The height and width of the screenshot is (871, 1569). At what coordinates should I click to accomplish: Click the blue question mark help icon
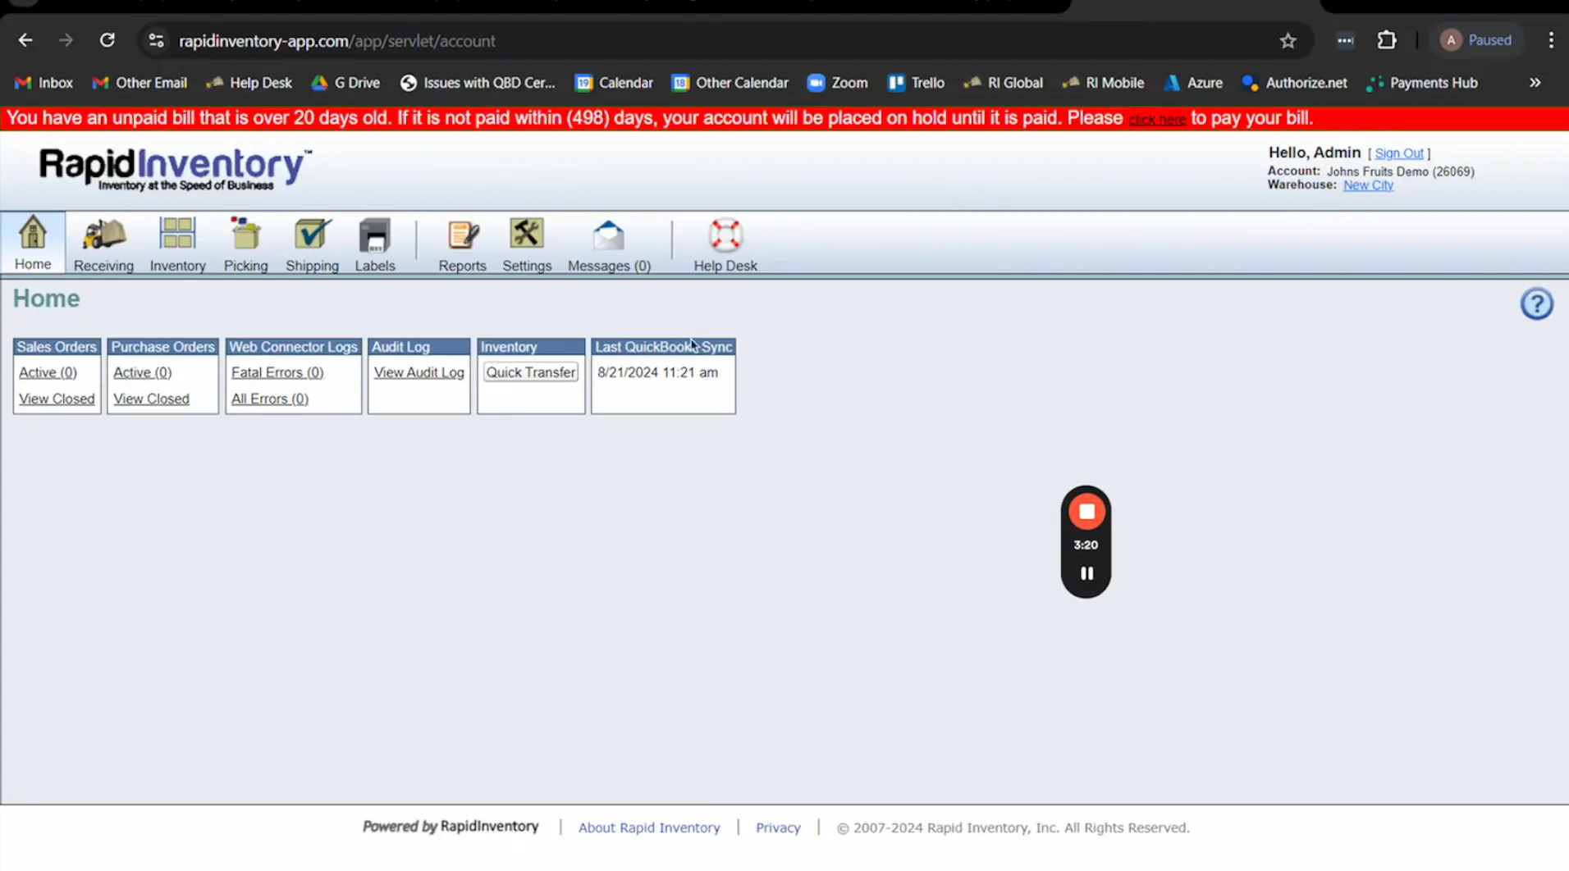[1536, 304]
